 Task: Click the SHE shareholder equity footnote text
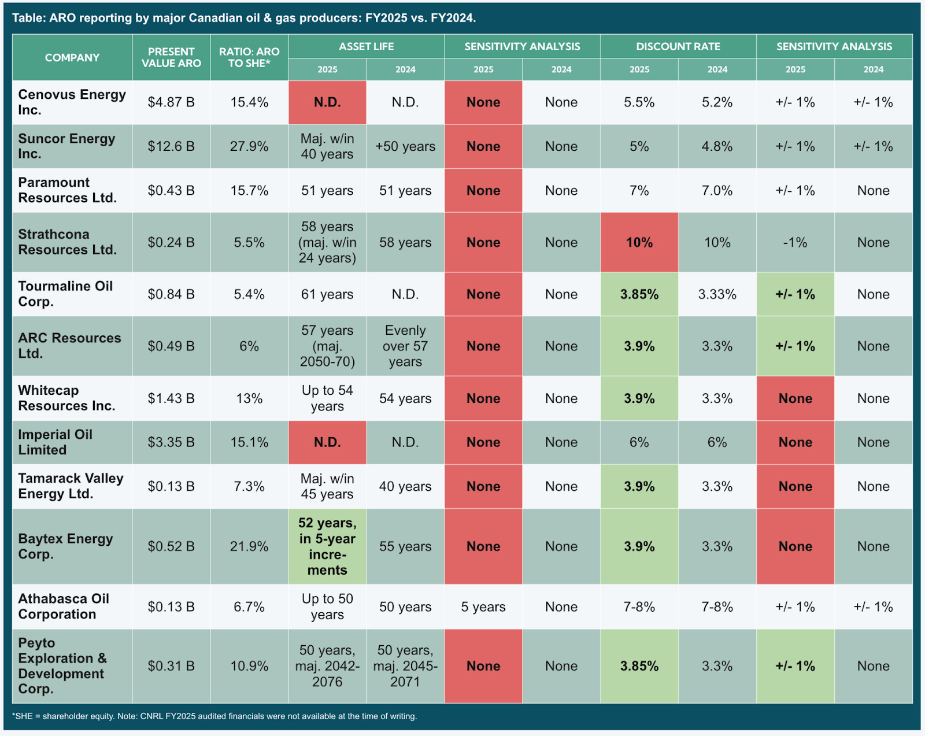tap(214, 716)
